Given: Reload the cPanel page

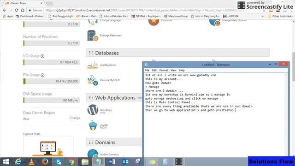Looking at the screenshot, I should click(17, 10).
